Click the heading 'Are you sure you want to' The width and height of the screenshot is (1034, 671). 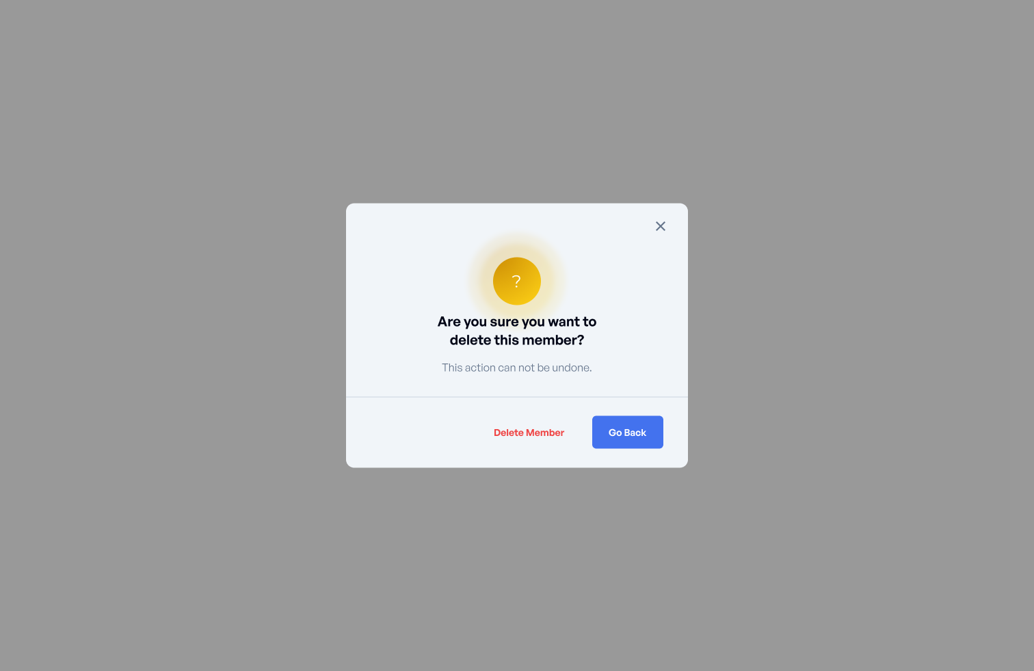tap(517, 322)
